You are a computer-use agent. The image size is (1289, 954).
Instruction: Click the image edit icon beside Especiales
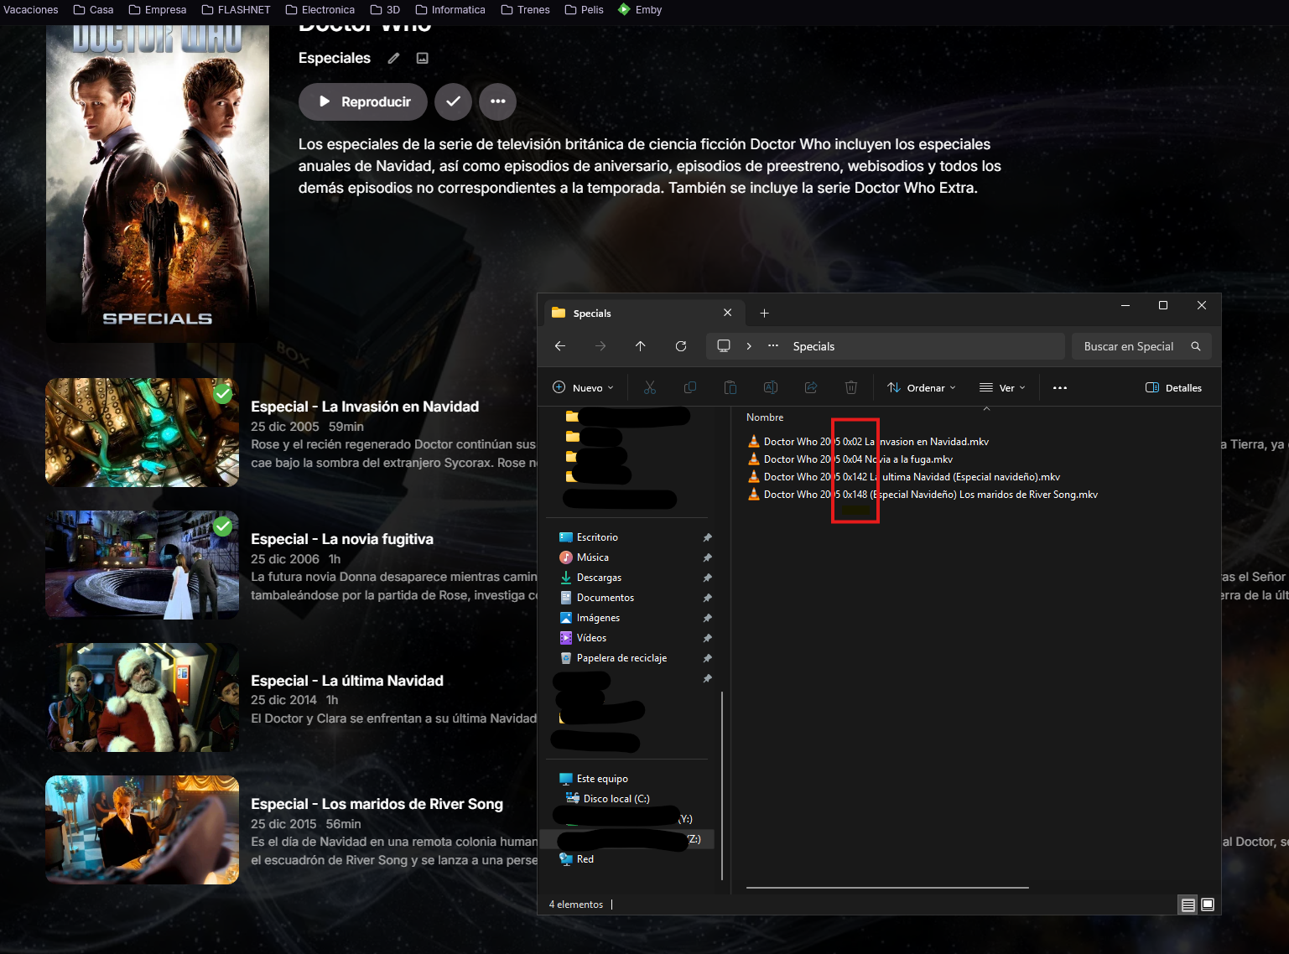click(x=423, y=58)
